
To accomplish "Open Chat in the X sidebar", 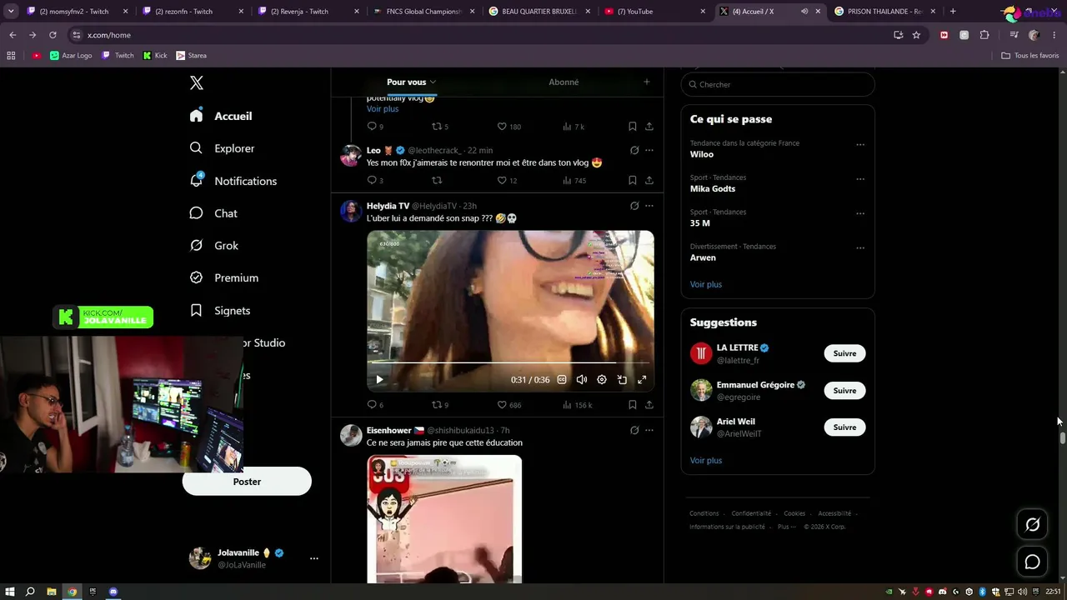I will [x=213, y=213].
